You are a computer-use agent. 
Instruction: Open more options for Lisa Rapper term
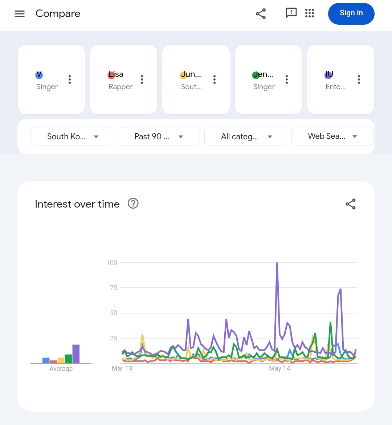pos(142,79)
